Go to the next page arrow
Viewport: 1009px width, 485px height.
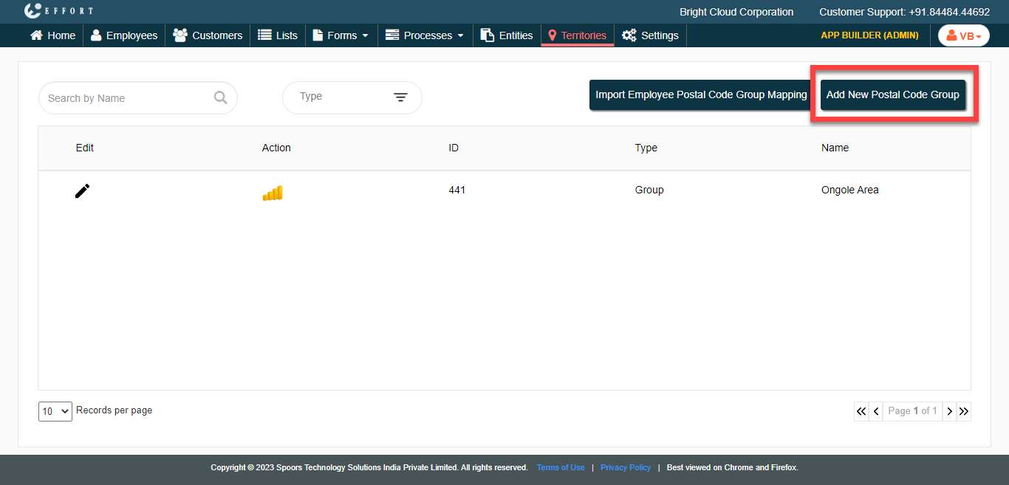tap(950, 411)
